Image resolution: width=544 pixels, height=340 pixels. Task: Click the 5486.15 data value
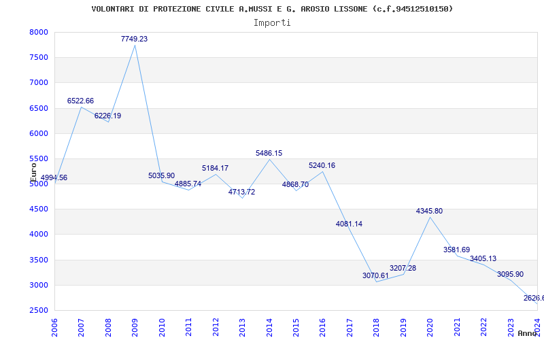coord(269,153)
